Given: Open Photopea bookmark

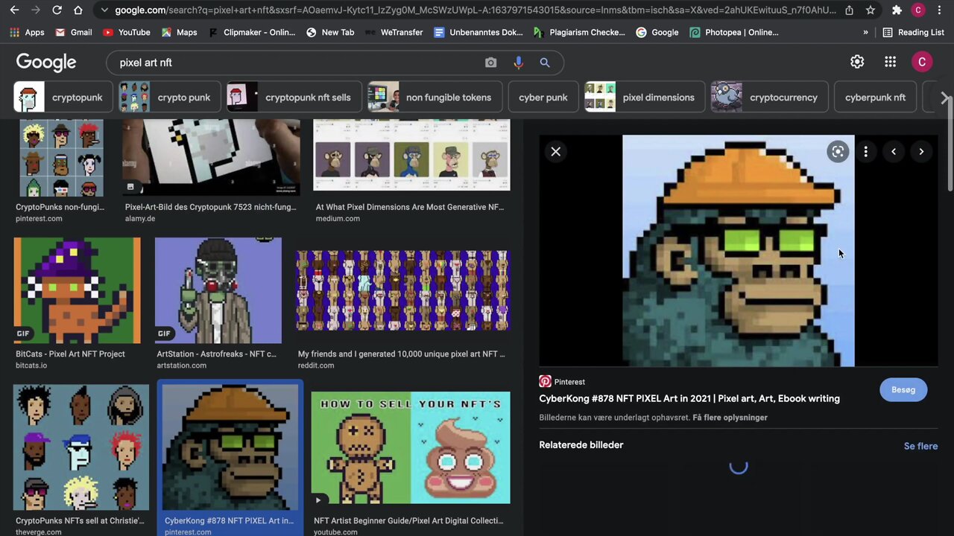Looking at the screenshot, I should click(734, 33).
